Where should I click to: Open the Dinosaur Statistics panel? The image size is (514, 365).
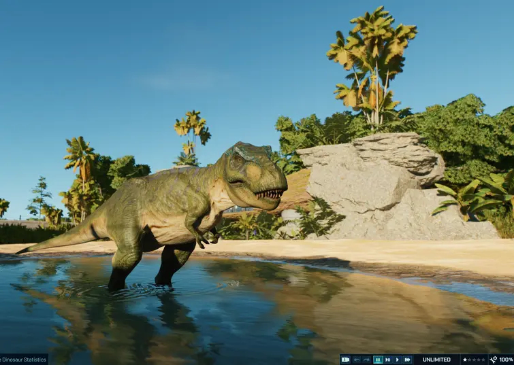click(x=24, y=360)
